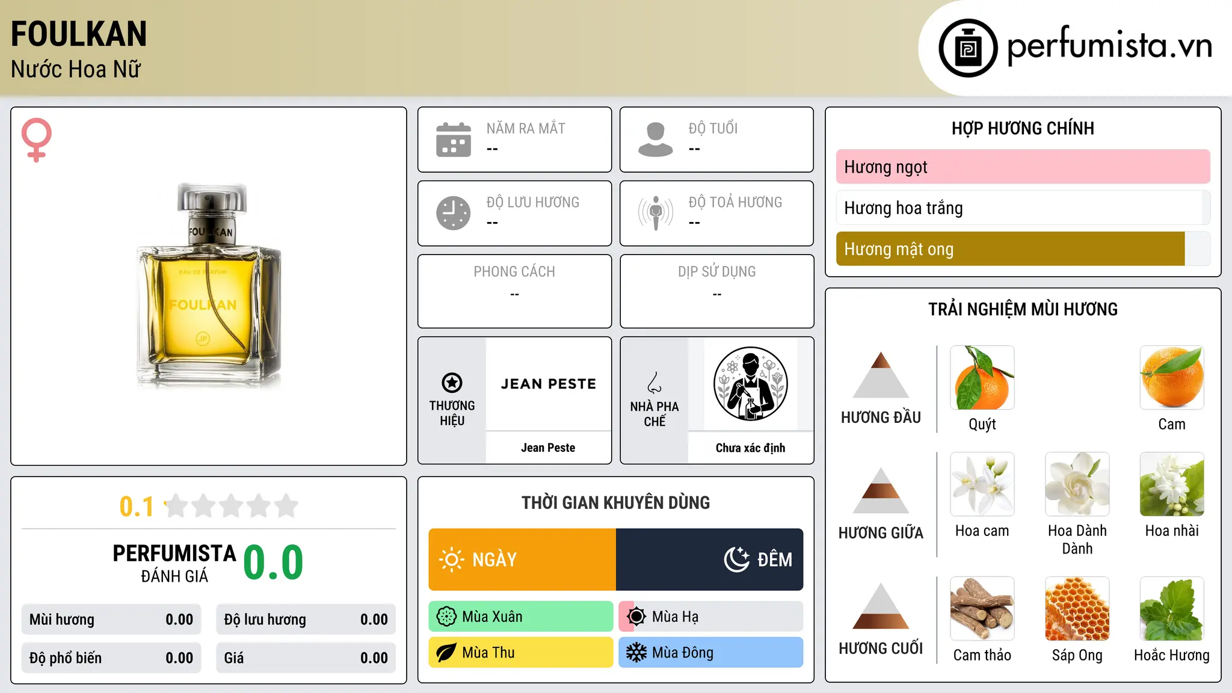Click the nose icon above NHÀ PHA CHẾ
1232x693 pixels.
coord(654,383)
